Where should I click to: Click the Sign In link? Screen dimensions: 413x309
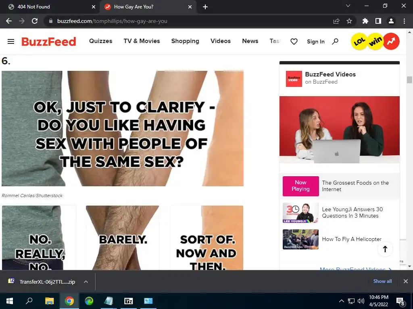tap(315, 41)
